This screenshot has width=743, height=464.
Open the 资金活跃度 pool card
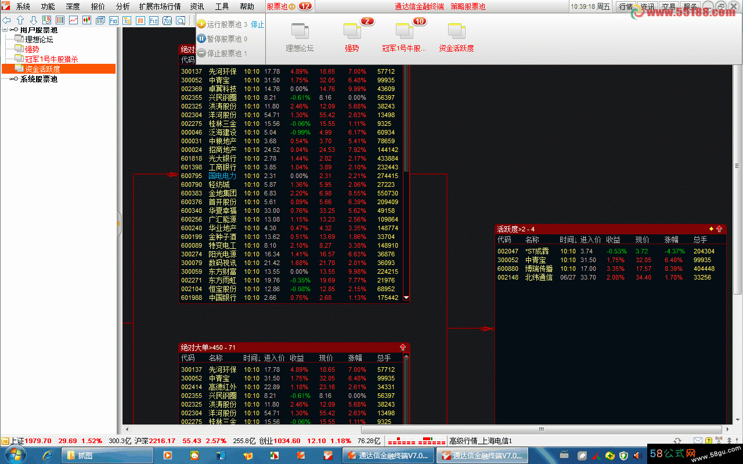pyautogui.click(x=457, y=38)
